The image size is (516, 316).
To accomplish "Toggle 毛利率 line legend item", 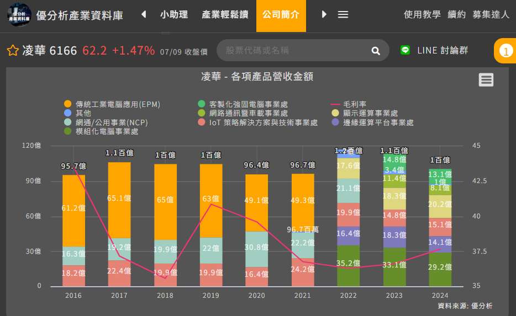I will (x=349, y=104).
